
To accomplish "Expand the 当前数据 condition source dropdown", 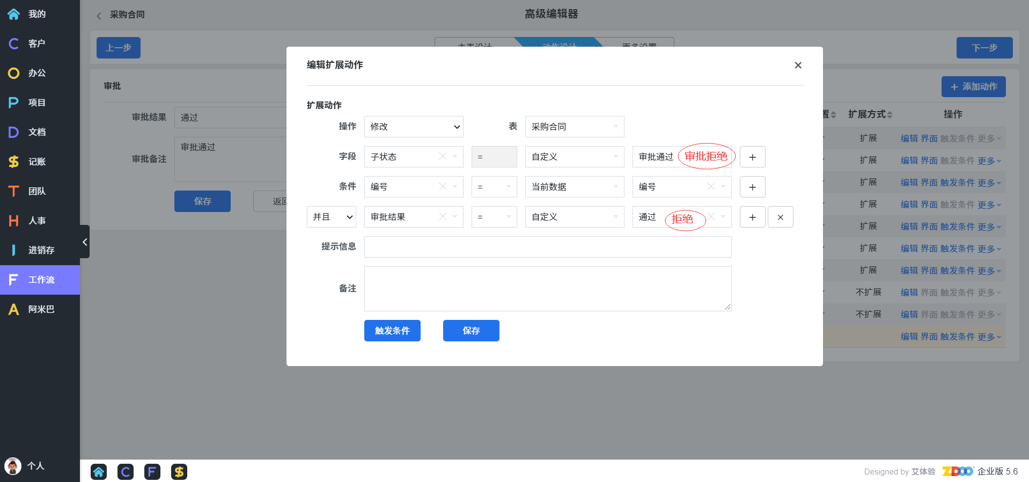I will click(574, 187).
